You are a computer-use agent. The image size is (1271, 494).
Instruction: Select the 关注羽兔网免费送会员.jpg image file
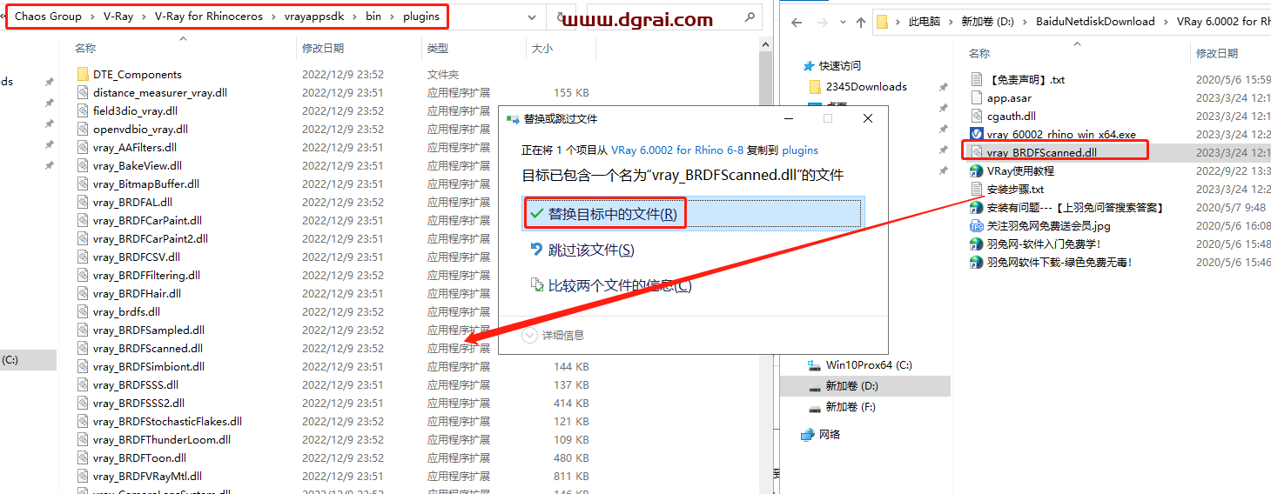coord(1048,225)
